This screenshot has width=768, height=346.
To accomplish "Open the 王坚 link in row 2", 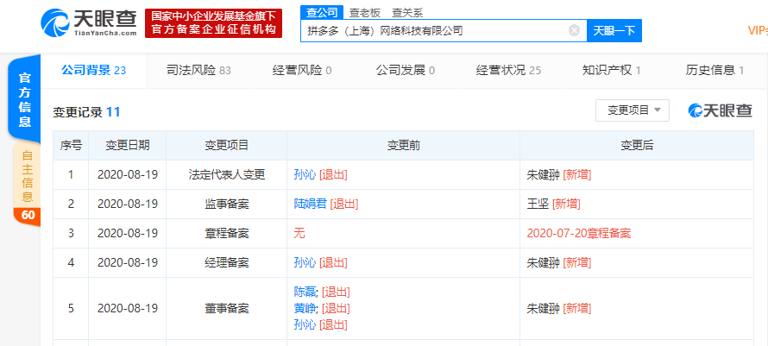I will pyautogui.click(x=537, y=204).
